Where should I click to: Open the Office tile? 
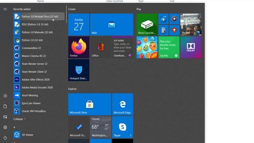click(101, 47)
